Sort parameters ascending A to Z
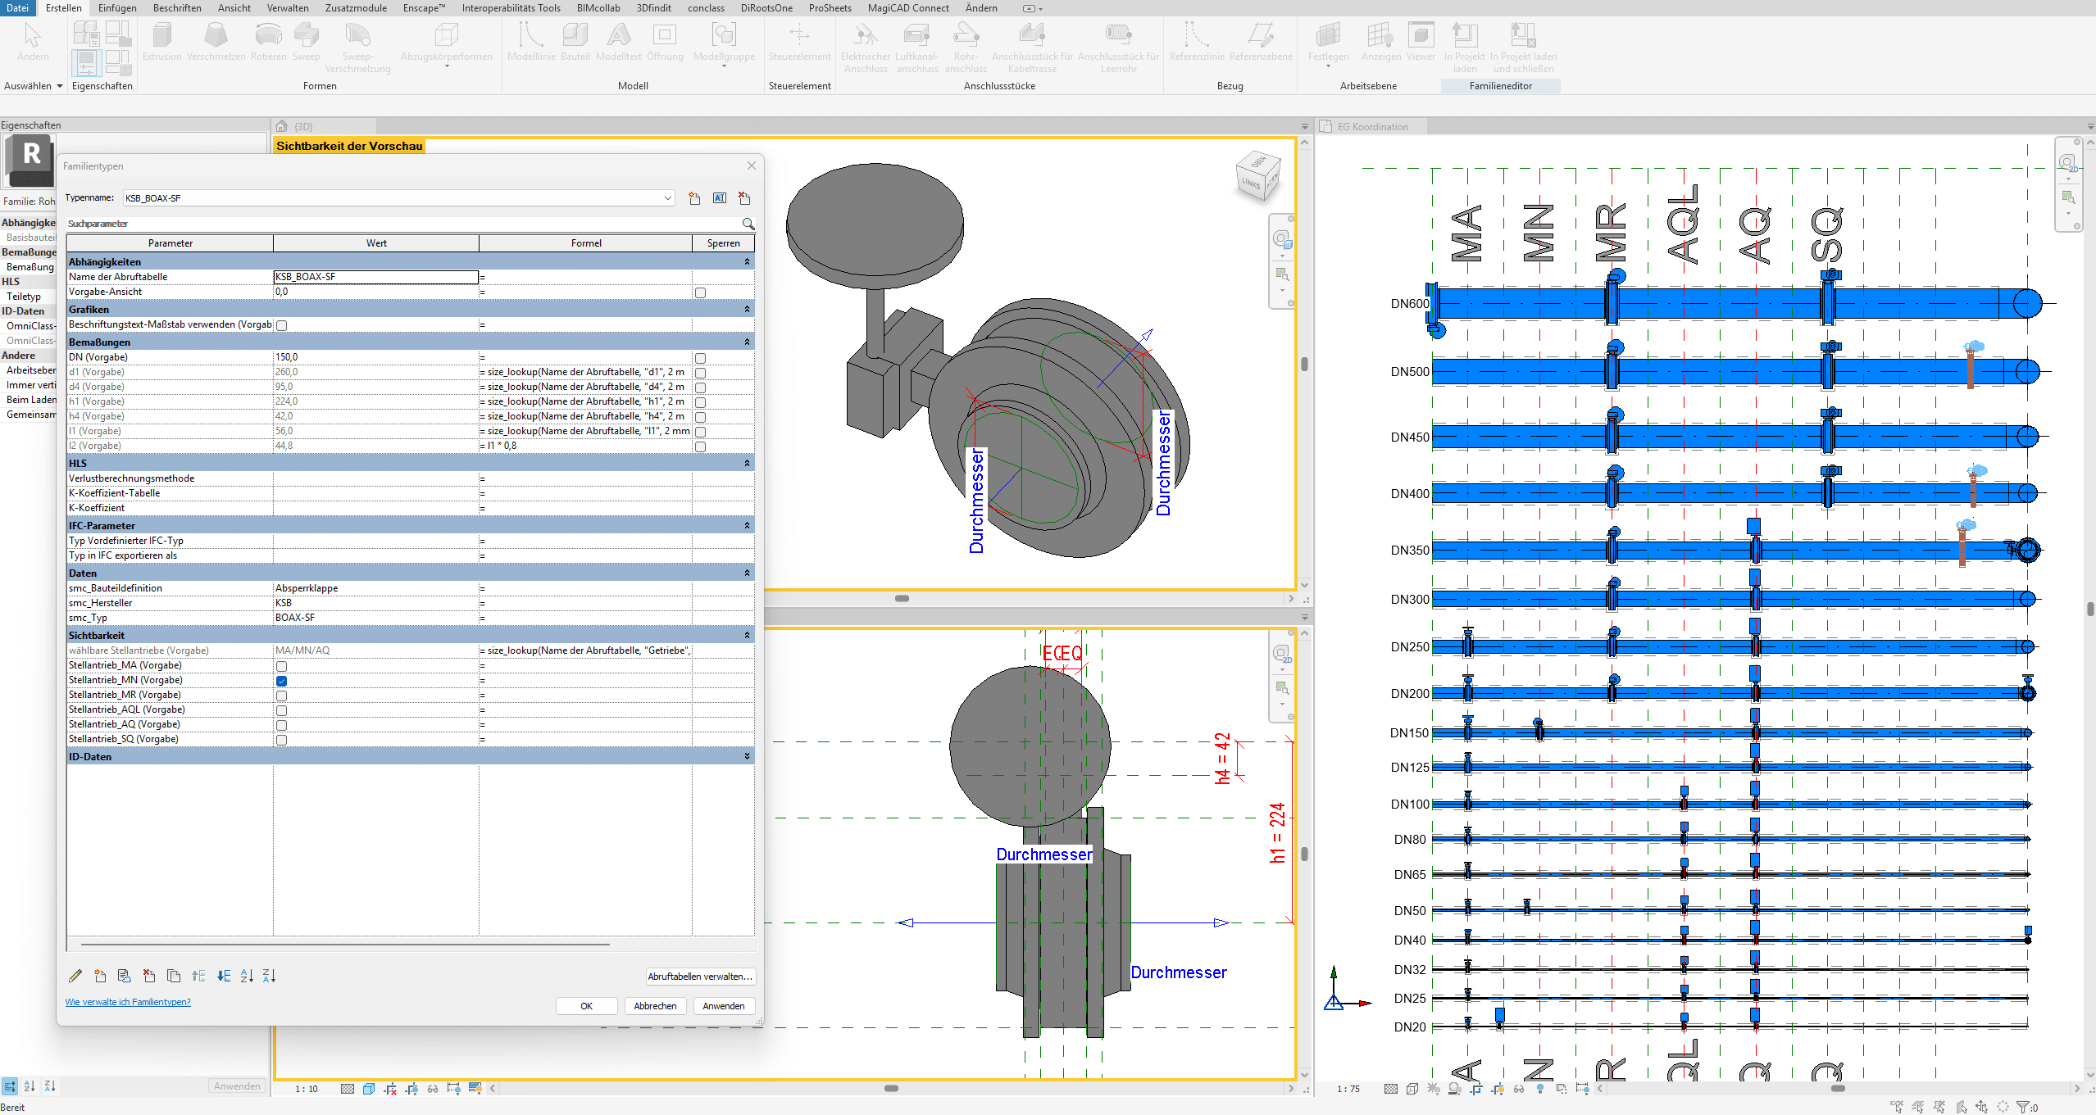Viewport: 2096px width, 1115px height. pos(247,976)
